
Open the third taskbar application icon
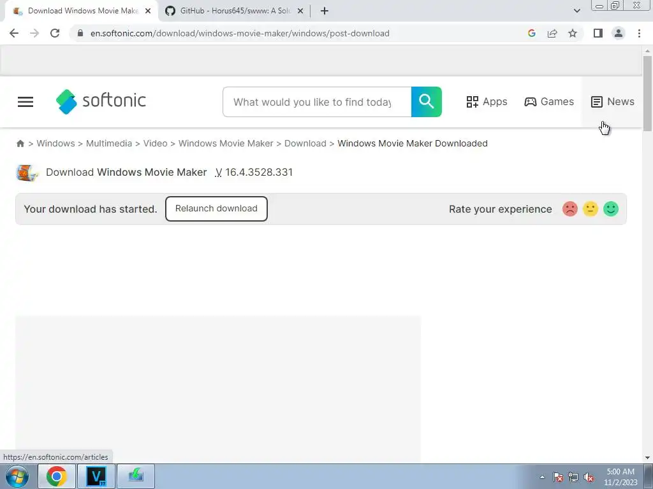pos(136,476)
